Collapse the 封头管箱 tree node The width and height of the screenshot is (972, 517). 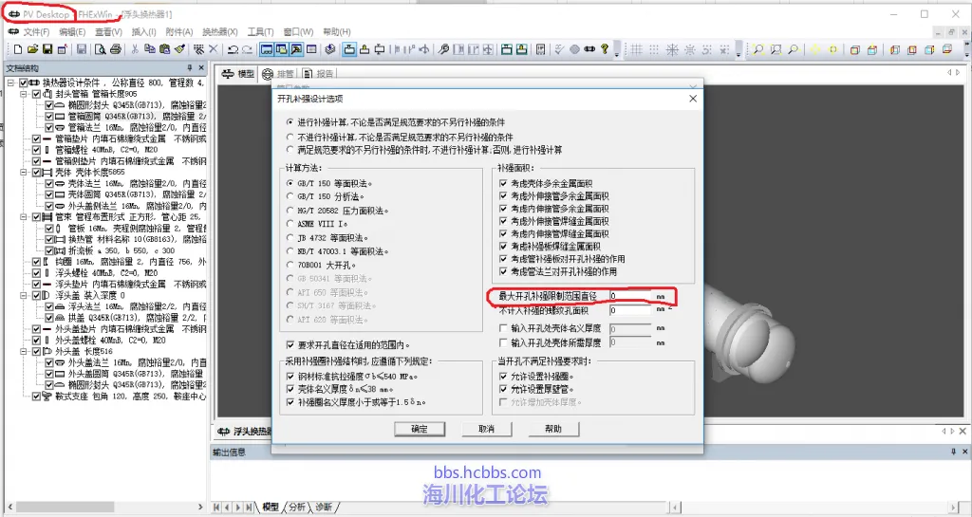click(x=26, y=94)
